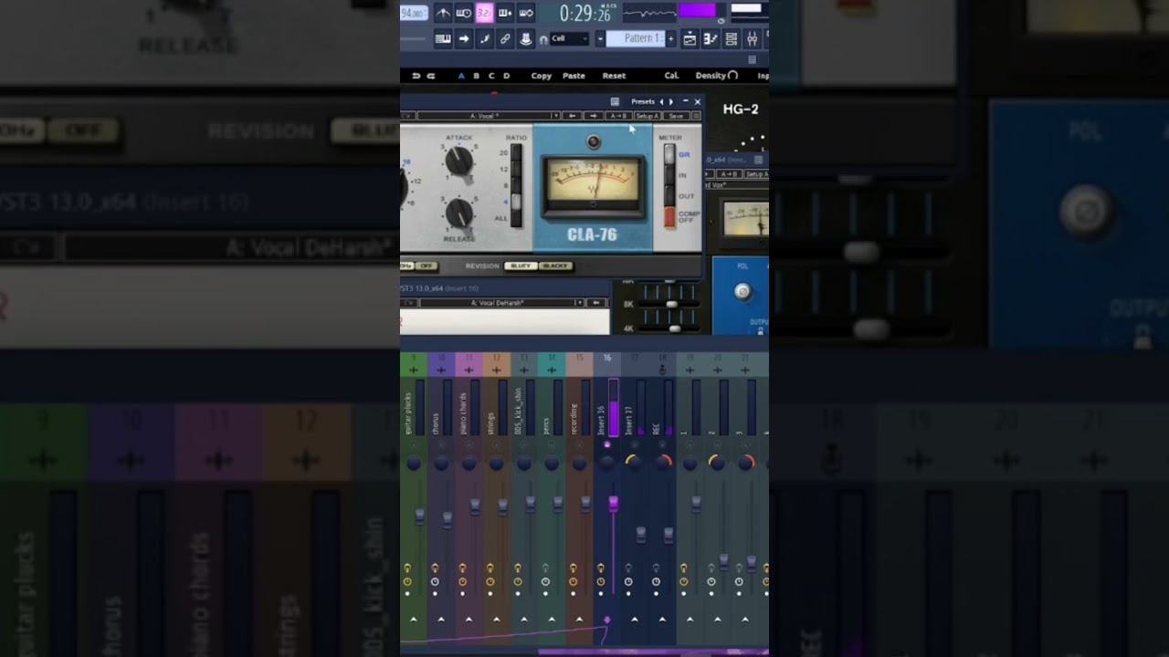Select BLUEY revision on CLA-76
The image size is (1169, 657).
(521, 266)
